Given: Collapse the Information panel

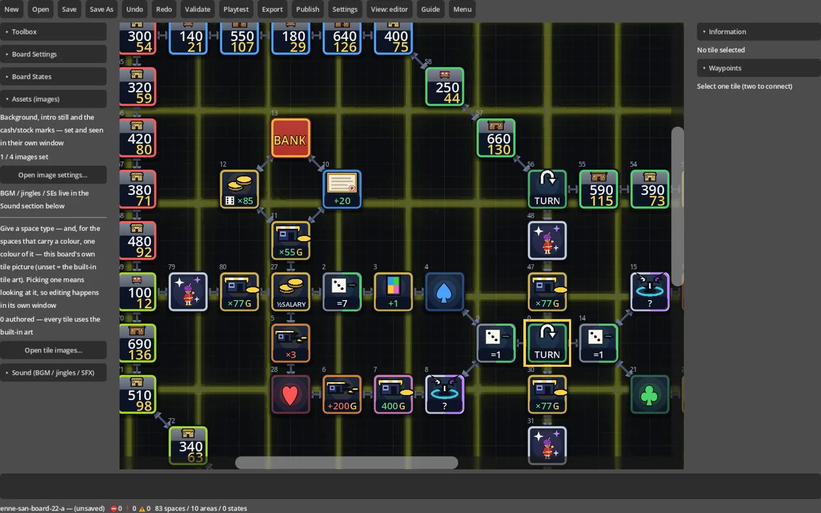Looking at the screenshot, I should (x=759, y=31).
